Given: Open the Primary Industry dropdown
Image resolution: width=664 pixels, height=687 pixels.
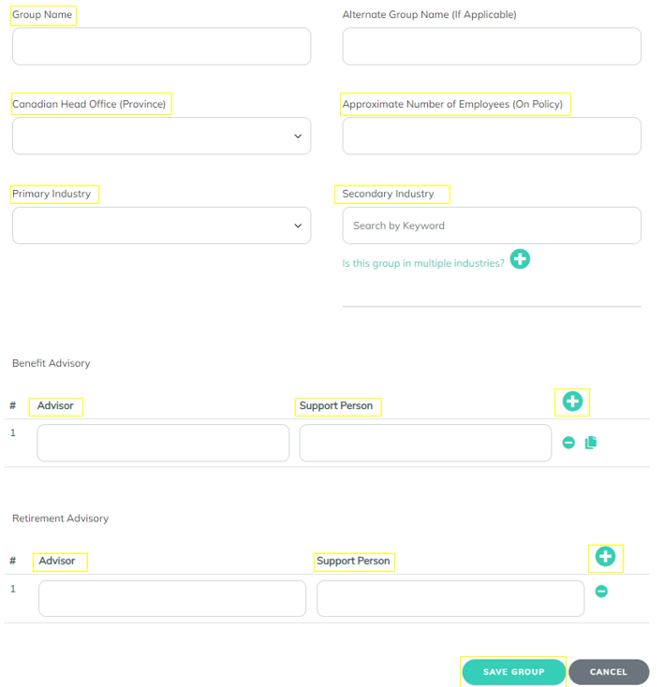Looking at the screenshot, I should tap(162, 226).
